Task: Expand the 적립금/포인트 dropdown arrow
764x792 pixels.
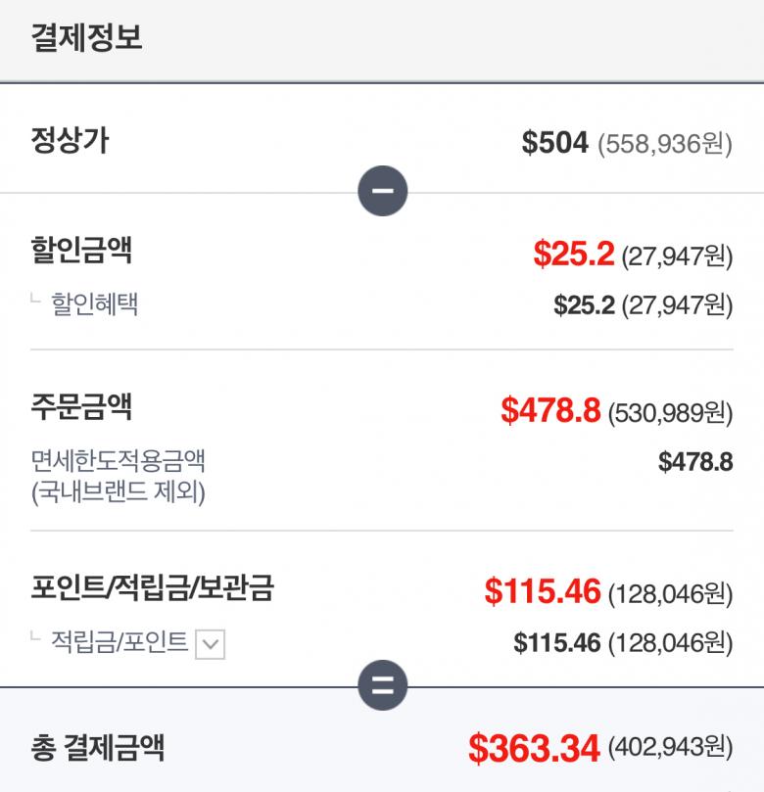Action: coord(211,644)
